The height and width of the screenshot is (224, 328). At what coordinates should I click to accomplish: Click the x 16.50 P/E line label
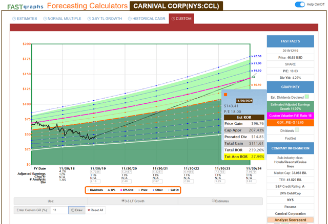(256, 85)
